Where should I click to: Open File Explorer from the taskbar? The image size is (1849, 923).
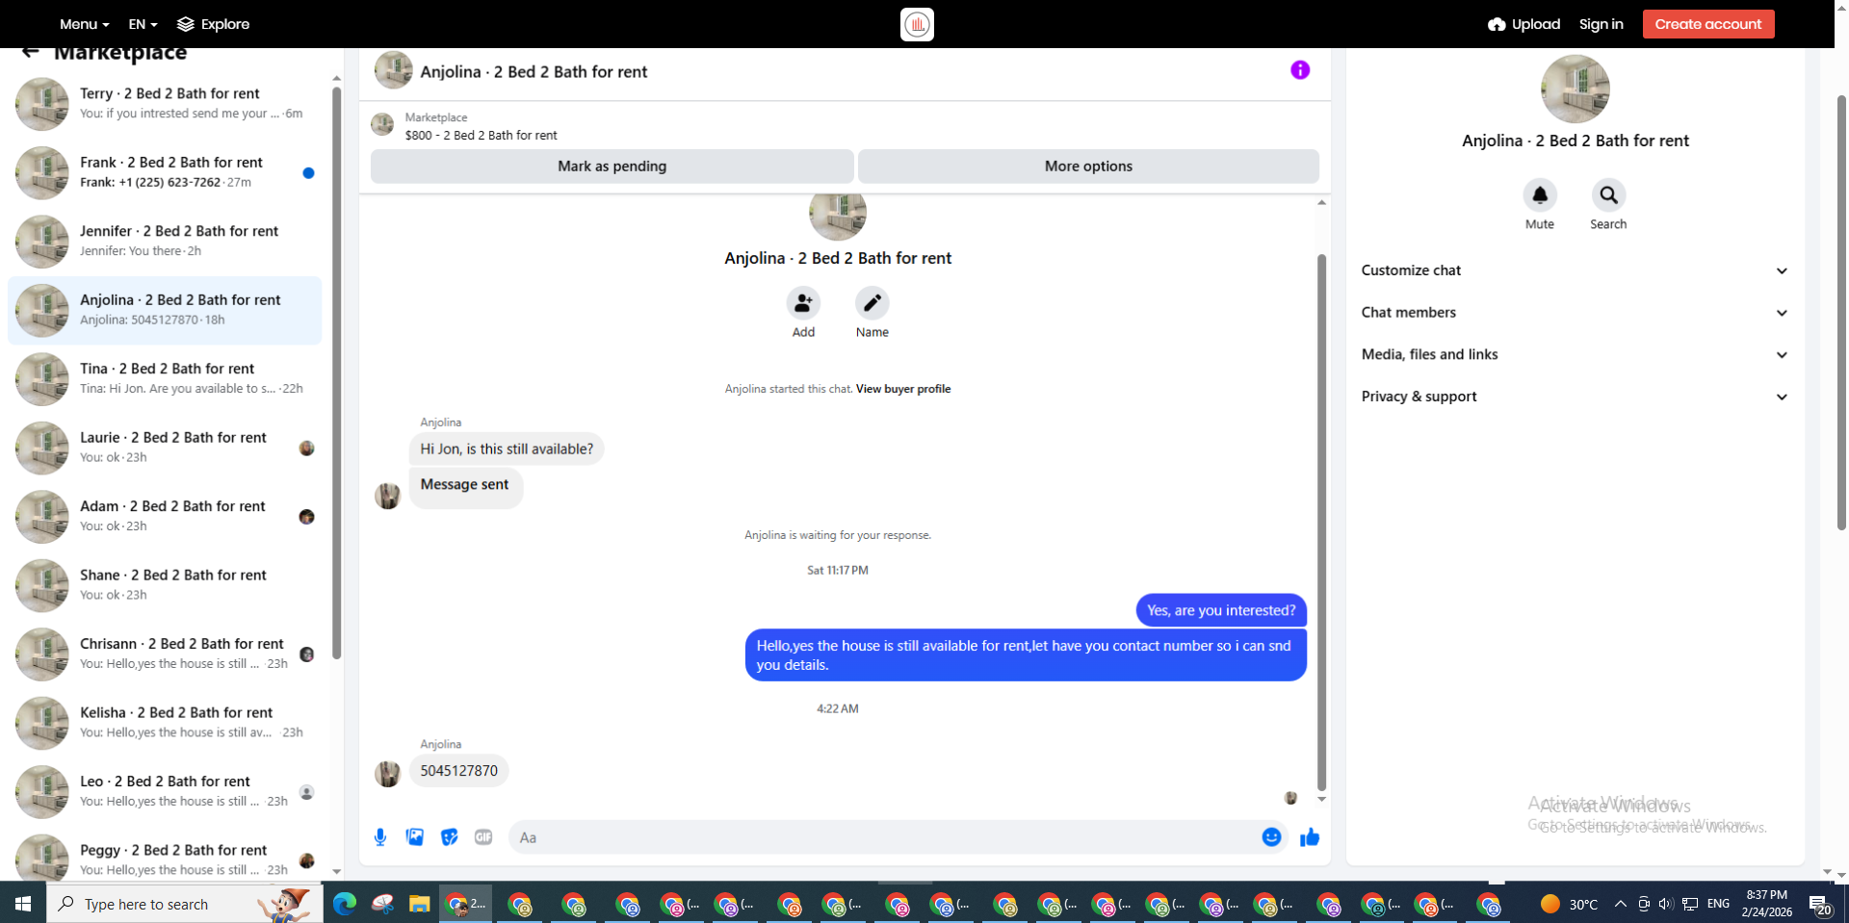point(419,904)
